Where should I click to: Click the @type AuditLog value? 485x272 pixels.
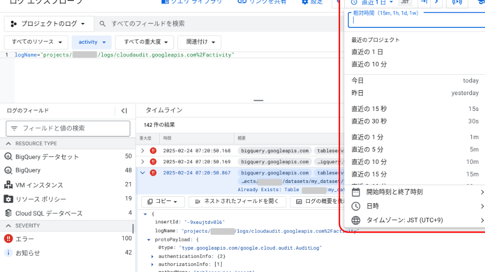coord(251,248)
